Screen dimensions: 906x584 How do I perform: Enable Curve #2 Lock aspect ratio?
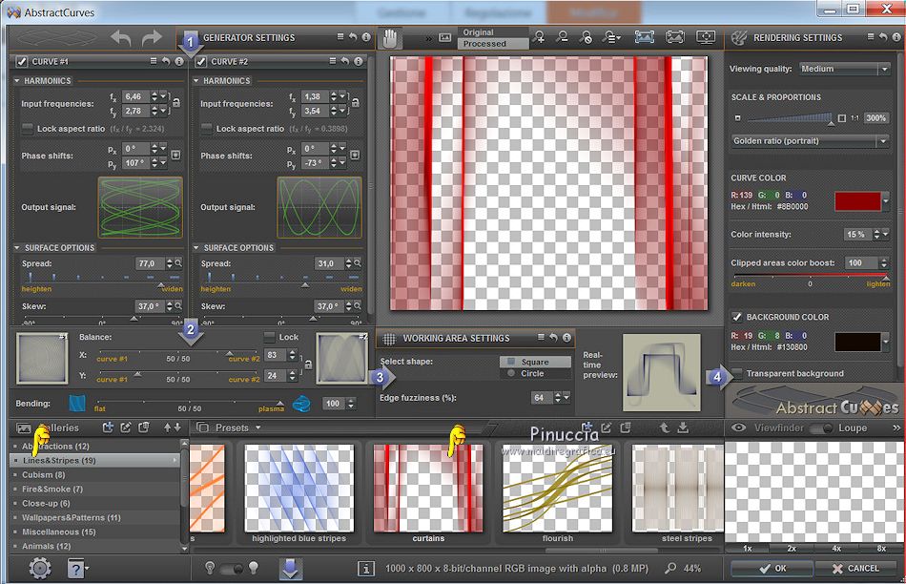pos(206,129)
